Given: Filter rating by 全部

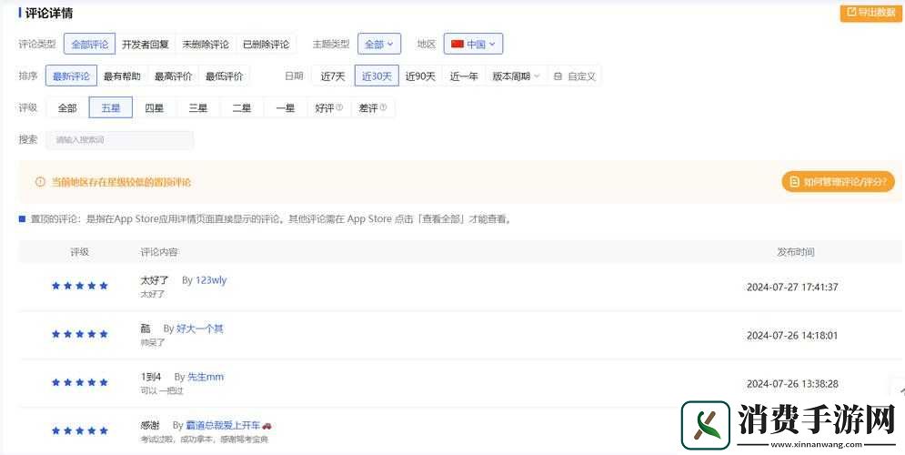Looking at the screenshot, I should [x=67, y=107].
